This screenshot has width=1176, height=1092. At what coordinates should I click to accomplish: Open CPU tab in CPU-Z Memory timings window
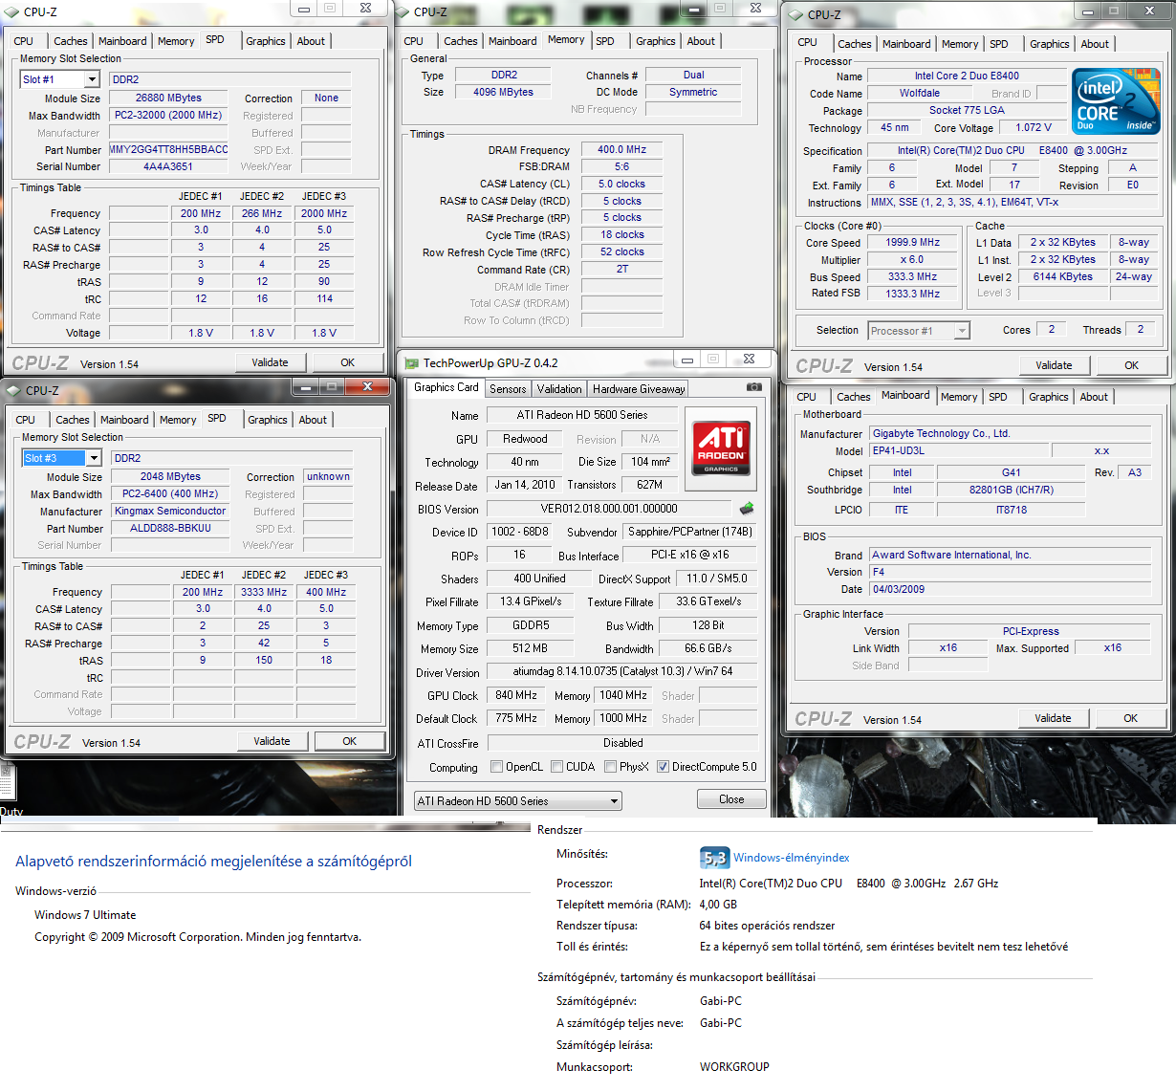[413, 41]
